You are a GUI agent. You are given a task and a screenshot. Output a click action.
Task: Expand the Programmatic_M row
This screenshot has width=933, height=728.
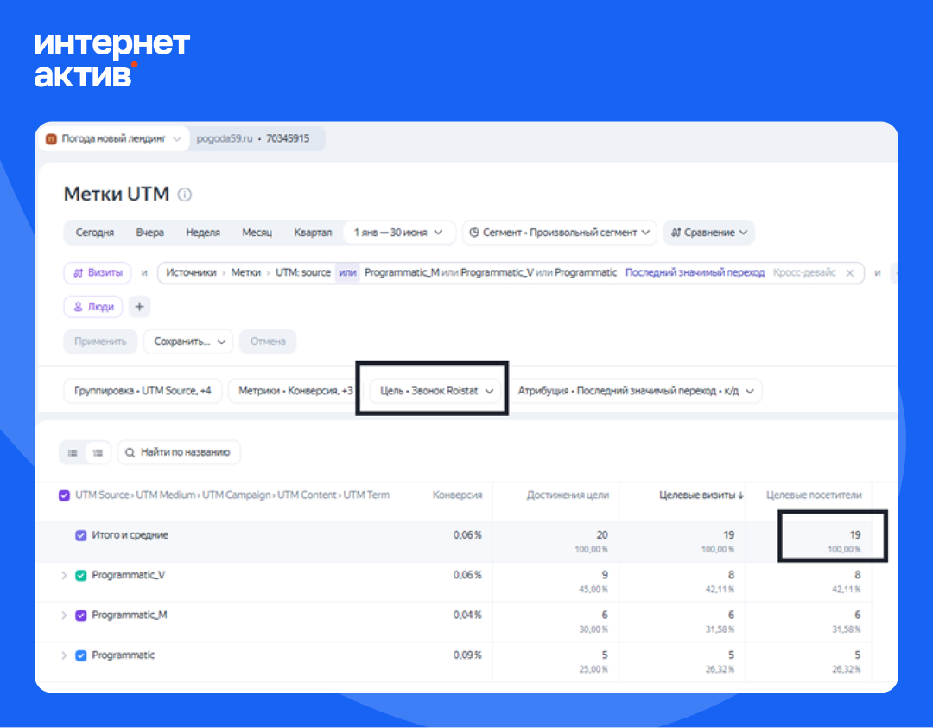[x=64, y=616]
